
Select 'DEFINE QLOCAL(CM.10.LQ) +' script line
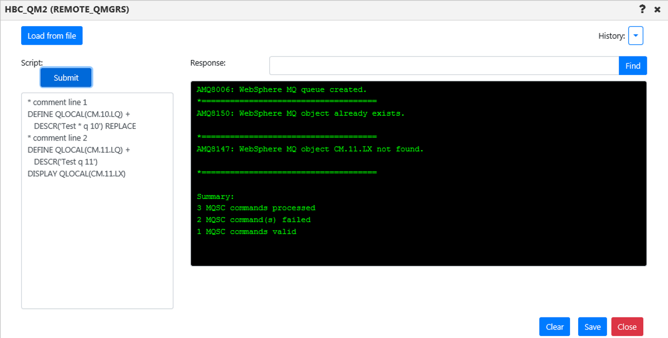pyautogui.click(x=79, y=114)
